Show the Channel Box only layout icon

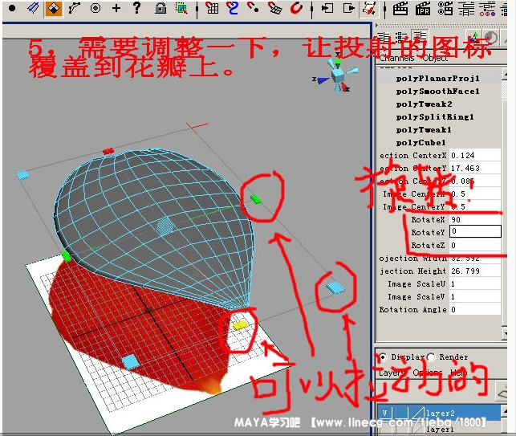(x=383, y=37)
